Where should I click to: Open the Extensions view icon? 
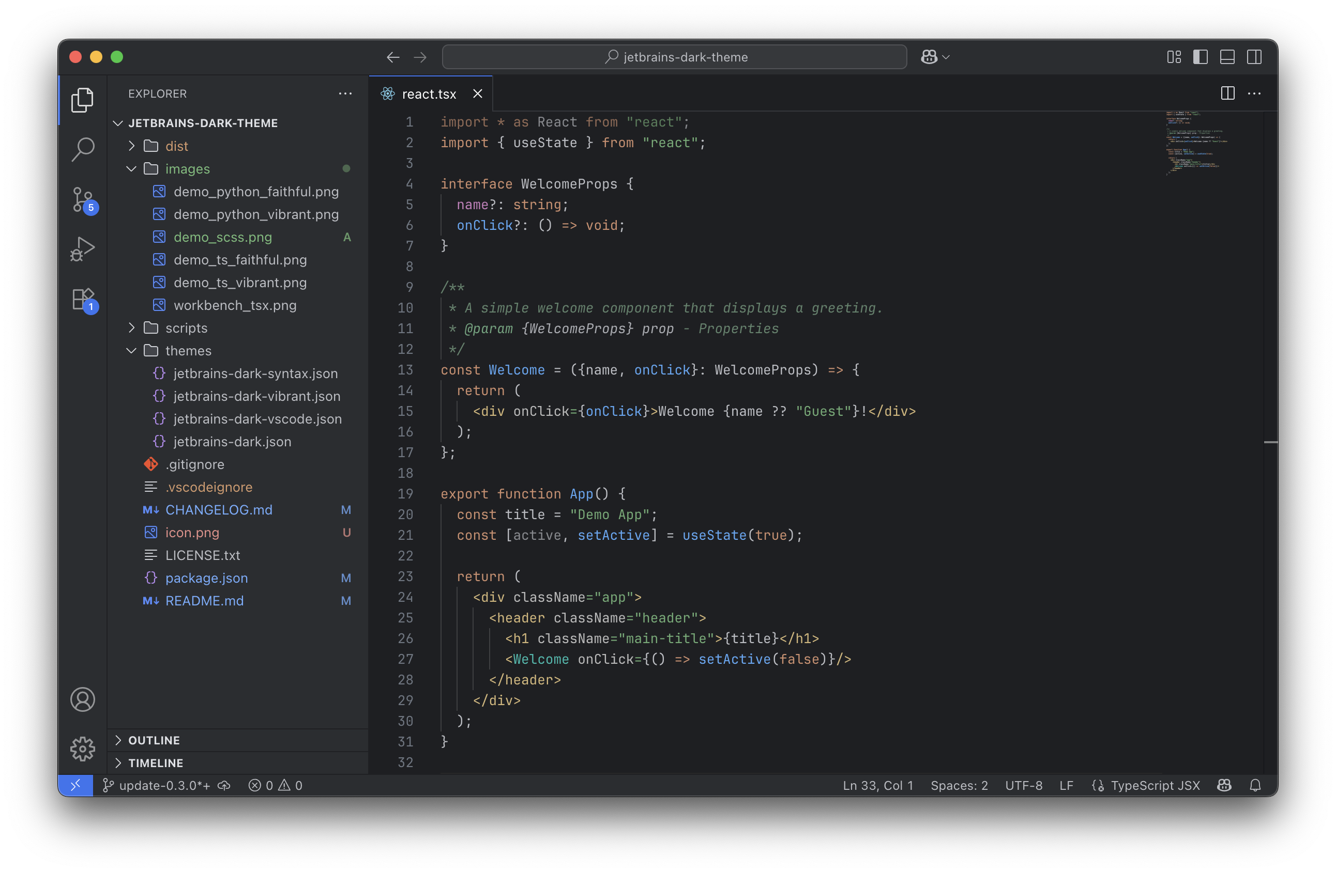[x=83, y=299]
